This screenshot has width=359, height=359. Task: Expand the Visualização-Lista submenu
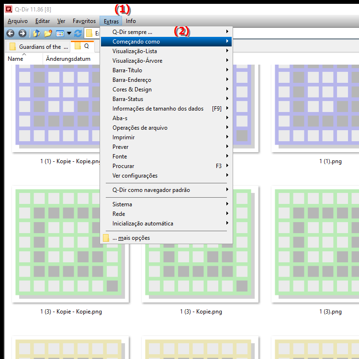166,51
